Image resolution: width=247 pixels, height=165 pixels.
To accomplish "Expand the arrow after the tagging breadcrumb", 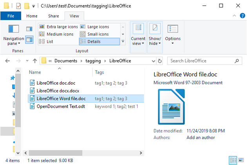I will [105, 61].
